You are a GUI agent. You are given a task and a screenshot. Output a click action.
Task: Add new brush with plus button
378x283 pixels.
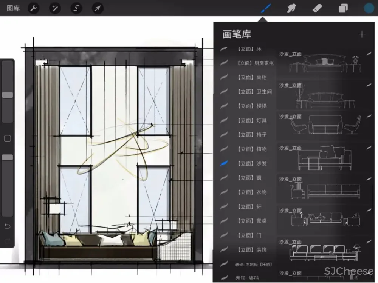point(362,34)
